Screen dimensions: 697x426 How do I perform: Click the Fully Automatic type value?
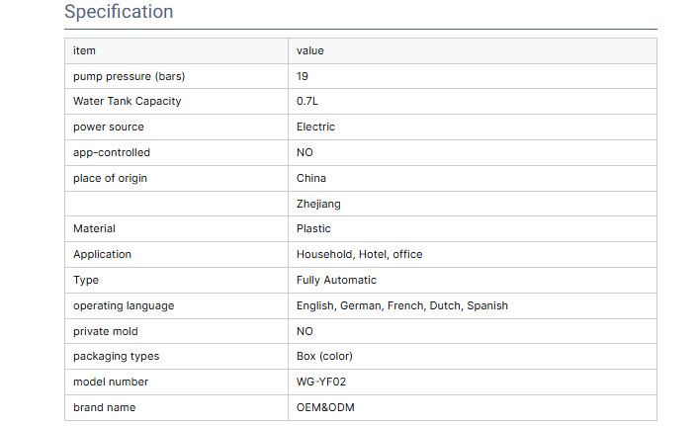click(336, 281)
